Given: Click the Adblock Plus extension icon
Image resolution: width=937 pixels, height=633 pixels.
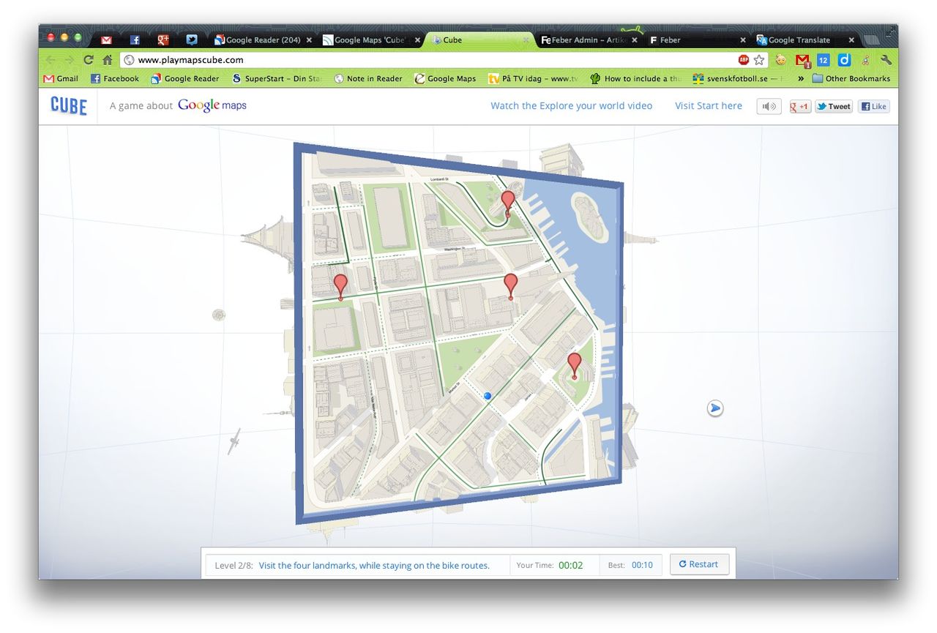Looking at the screenshot, I should tap(743, 60).
